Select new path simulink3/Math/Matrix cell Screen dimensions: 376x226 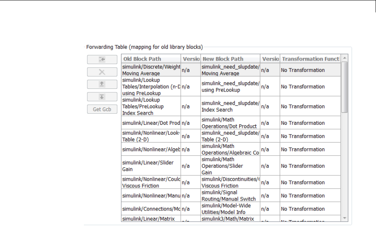coord(230,219)
